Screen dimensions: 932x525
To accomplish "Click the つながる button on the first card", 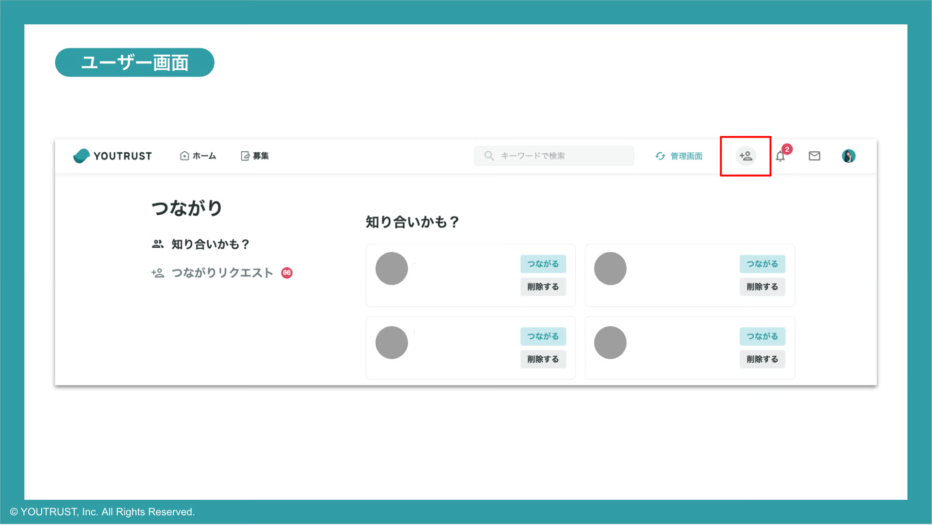I will tap(543, 264).
